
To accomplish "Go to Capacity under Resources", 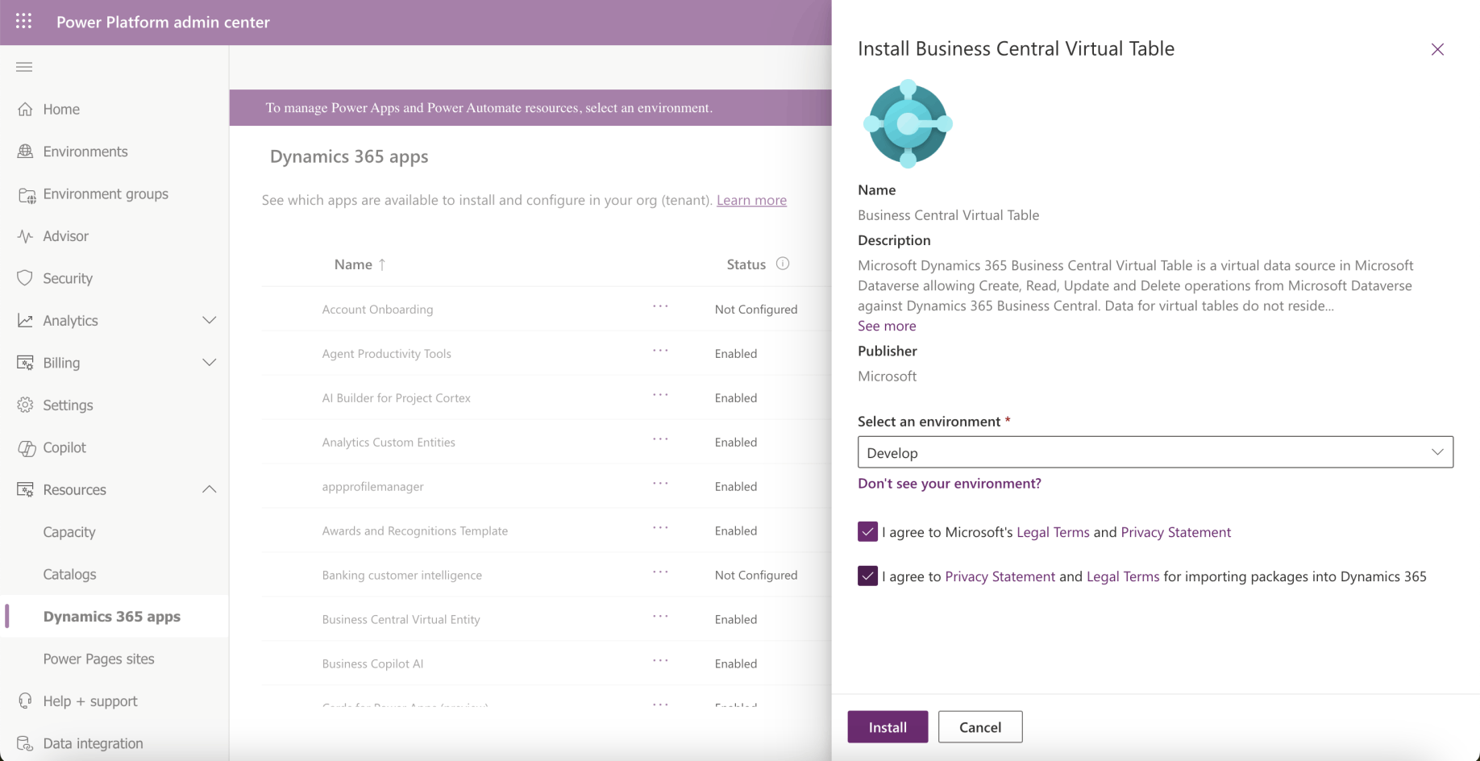I will pos(69,532).
